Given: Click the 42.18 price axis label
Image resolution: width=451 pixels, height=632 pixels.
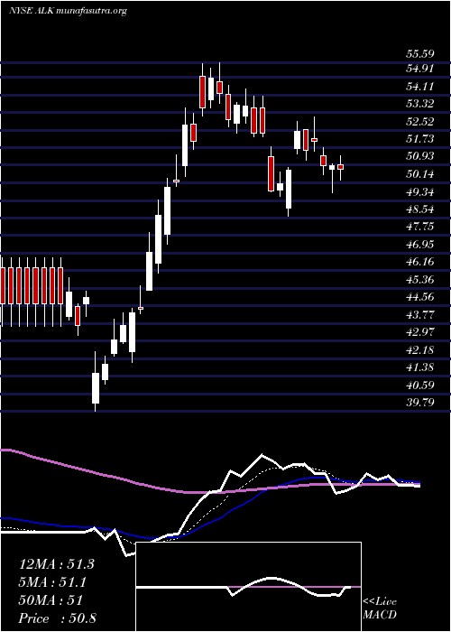Looking at the screenshot, I should pyautogui.click(x=419, y=350).
